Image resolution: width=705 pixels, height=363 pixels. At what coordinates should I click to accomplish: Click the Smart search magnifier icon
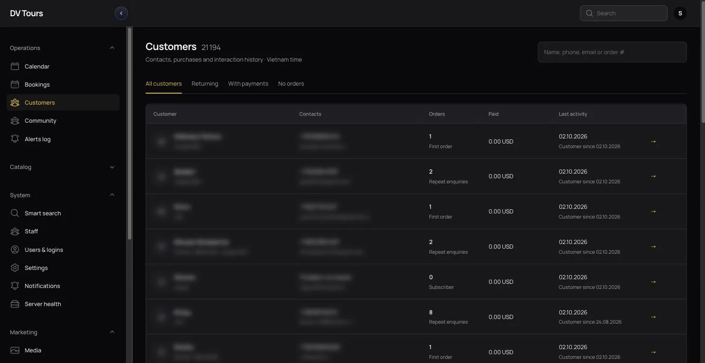coord(15,213)
